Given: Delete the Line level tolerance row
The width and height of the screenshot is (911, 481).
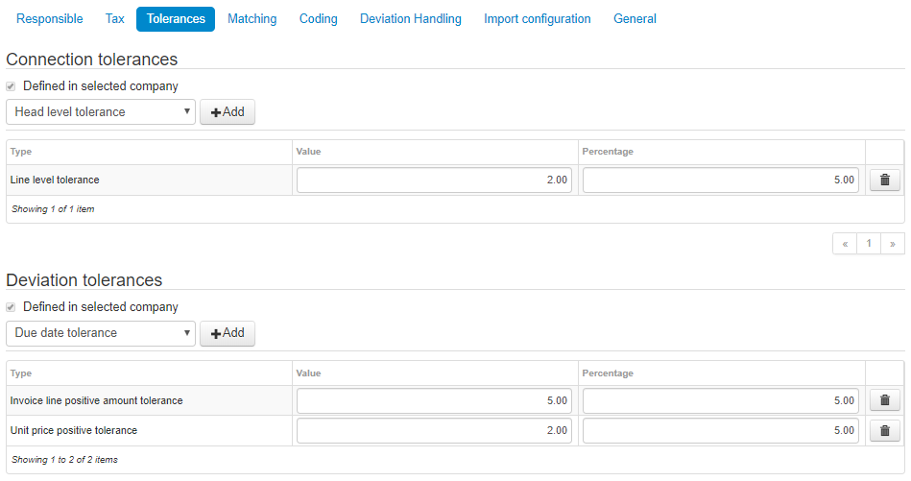Looking at the screenshot, I should [x=884, y=180].
